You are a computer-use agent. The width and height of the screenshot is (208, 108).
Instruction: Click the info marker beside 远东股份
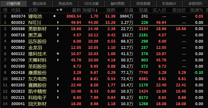[58, 41]
